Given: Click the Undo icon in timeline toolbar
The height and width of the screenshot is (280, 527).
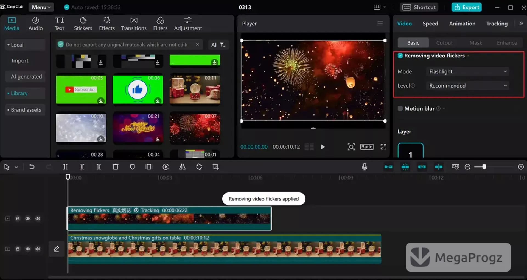Looking at the screenshot, I should (32, 167).
